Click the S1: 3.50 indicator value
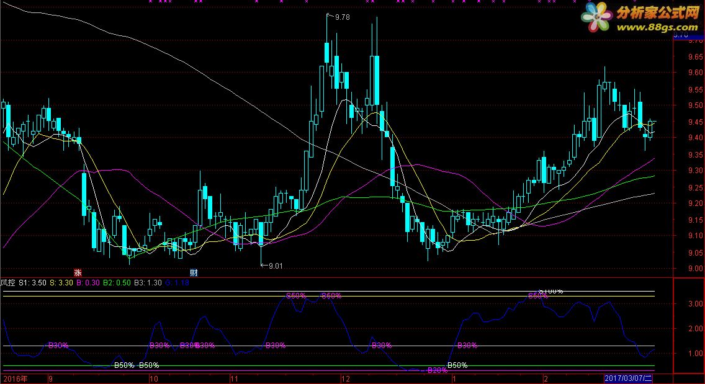705x384 pixels. click(32, 283)
